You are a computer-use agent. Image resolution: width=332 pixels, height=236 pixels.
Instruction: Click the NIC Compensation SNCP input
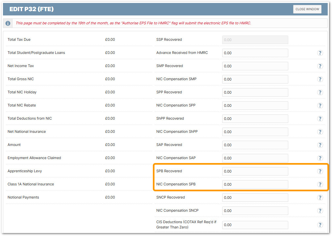click(x=255, y=211)
